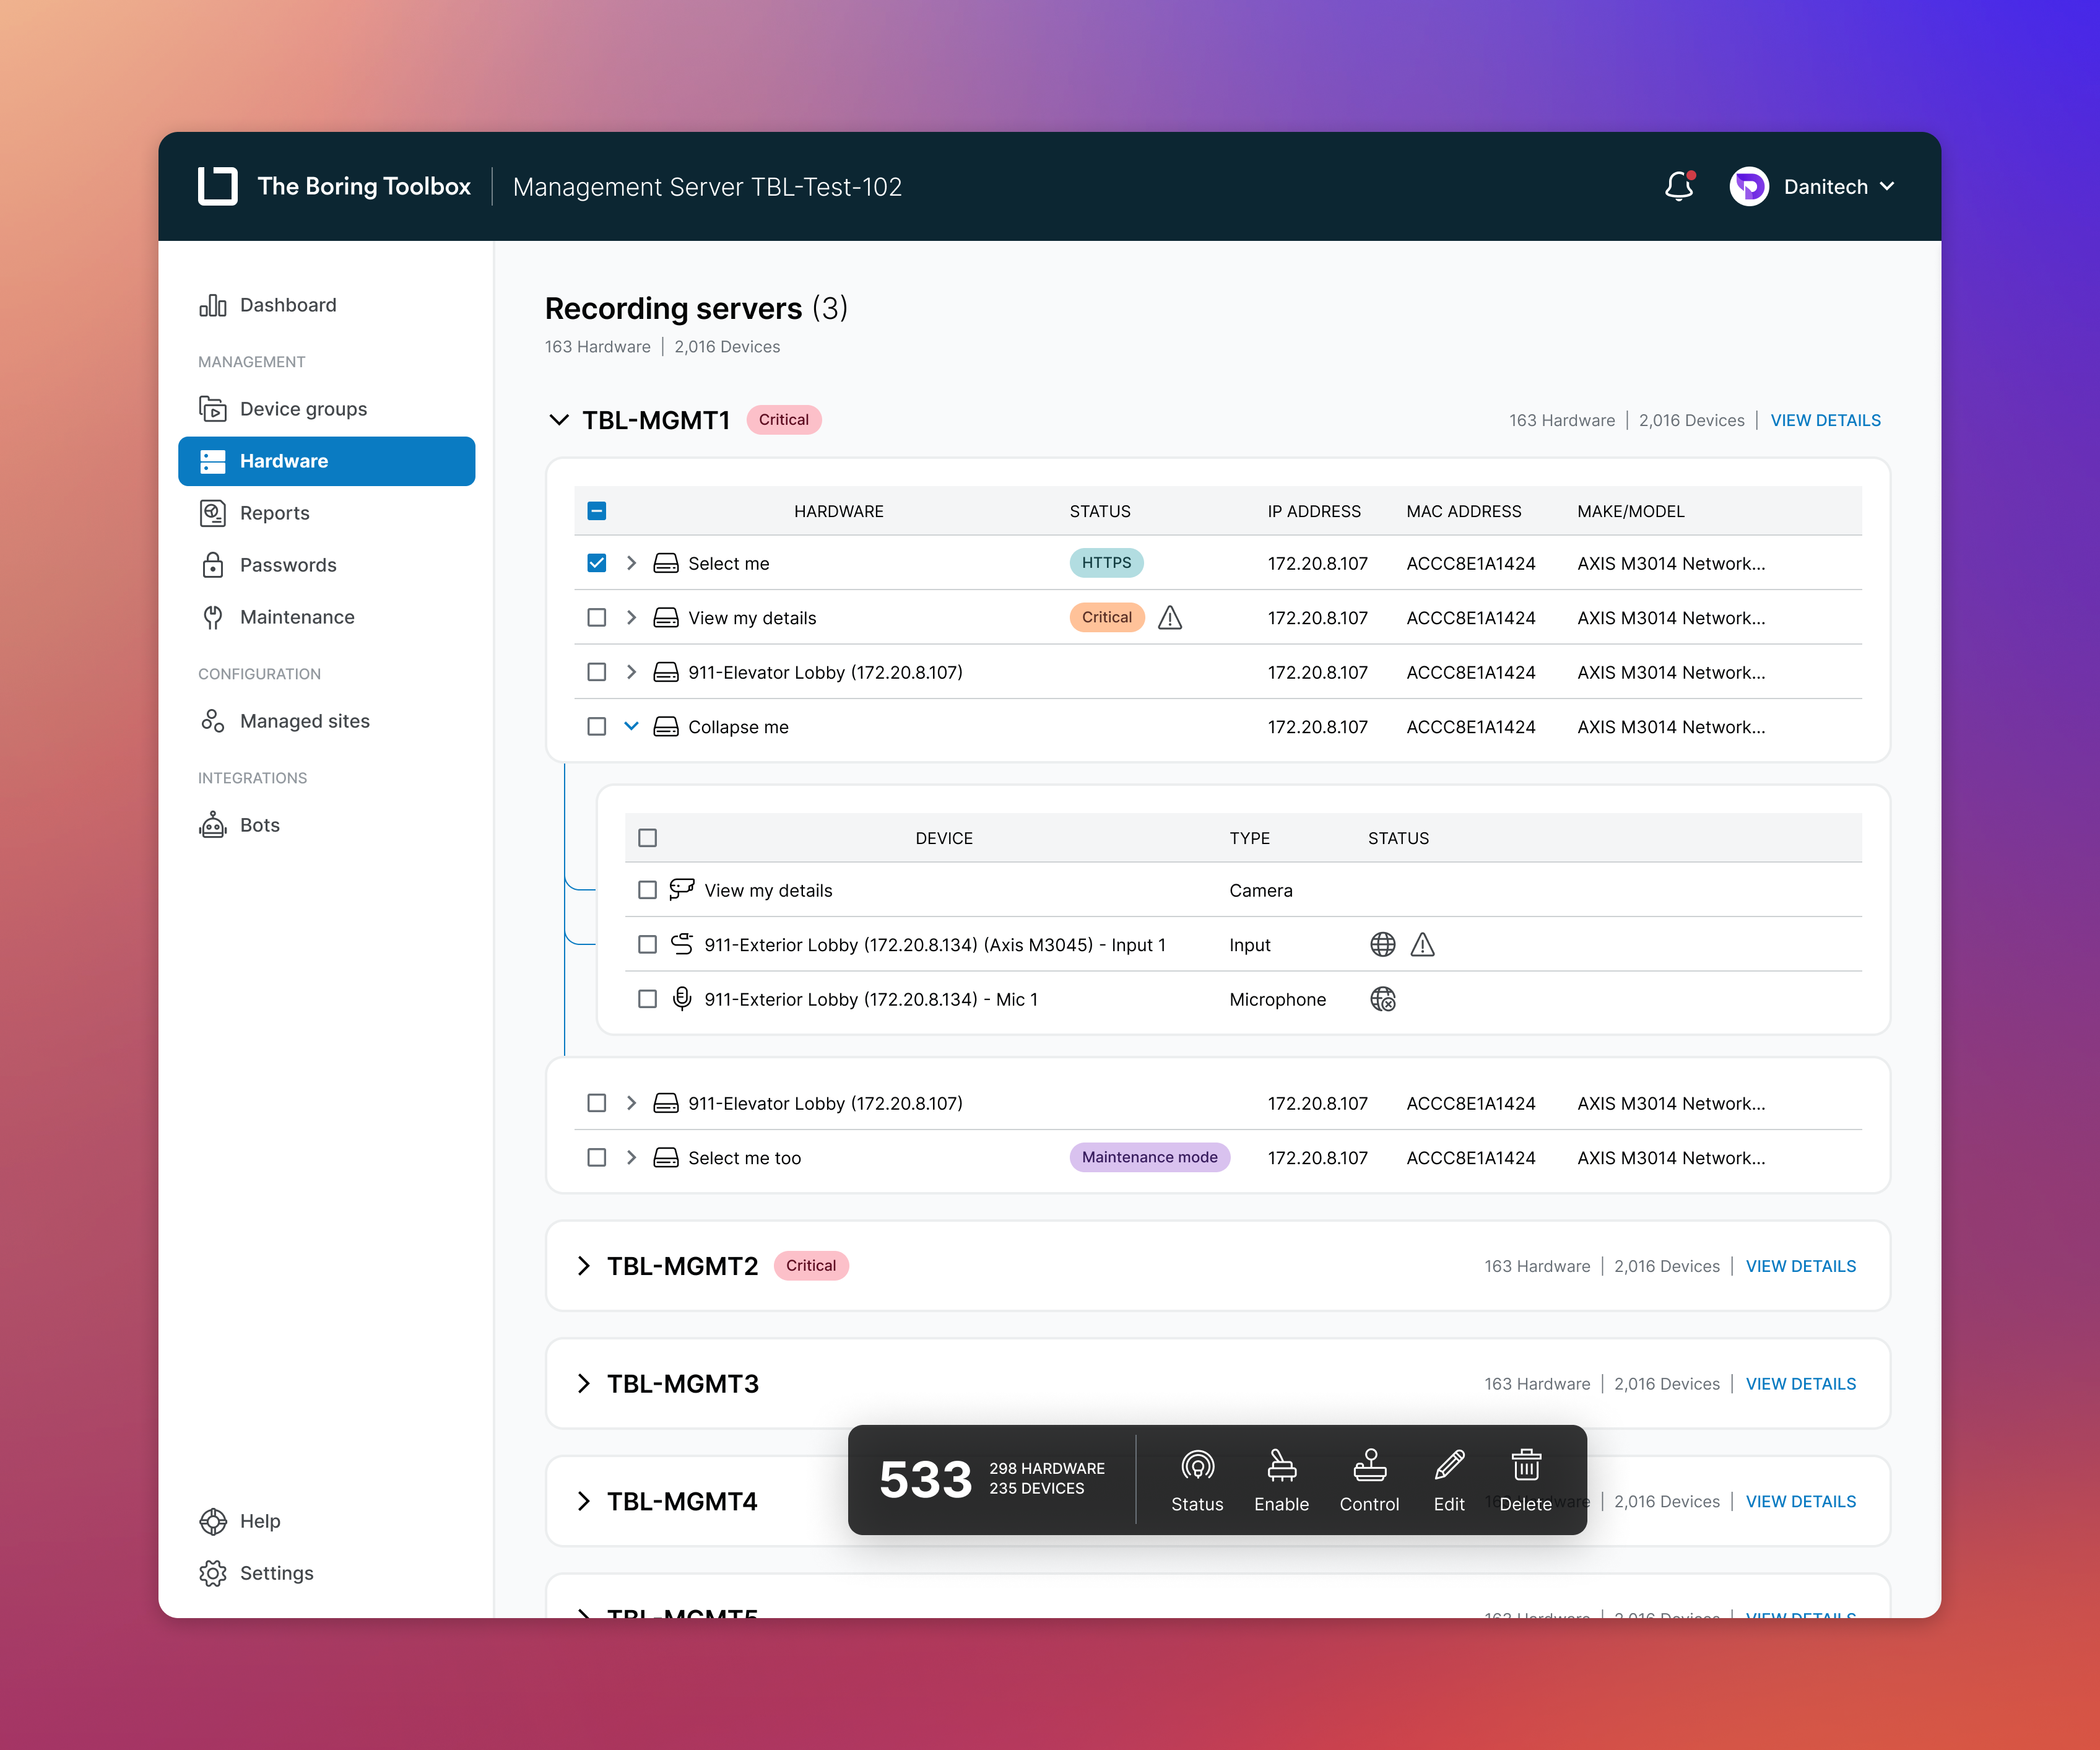Toggle hardware table select-all checkbox

coord(596,511)
